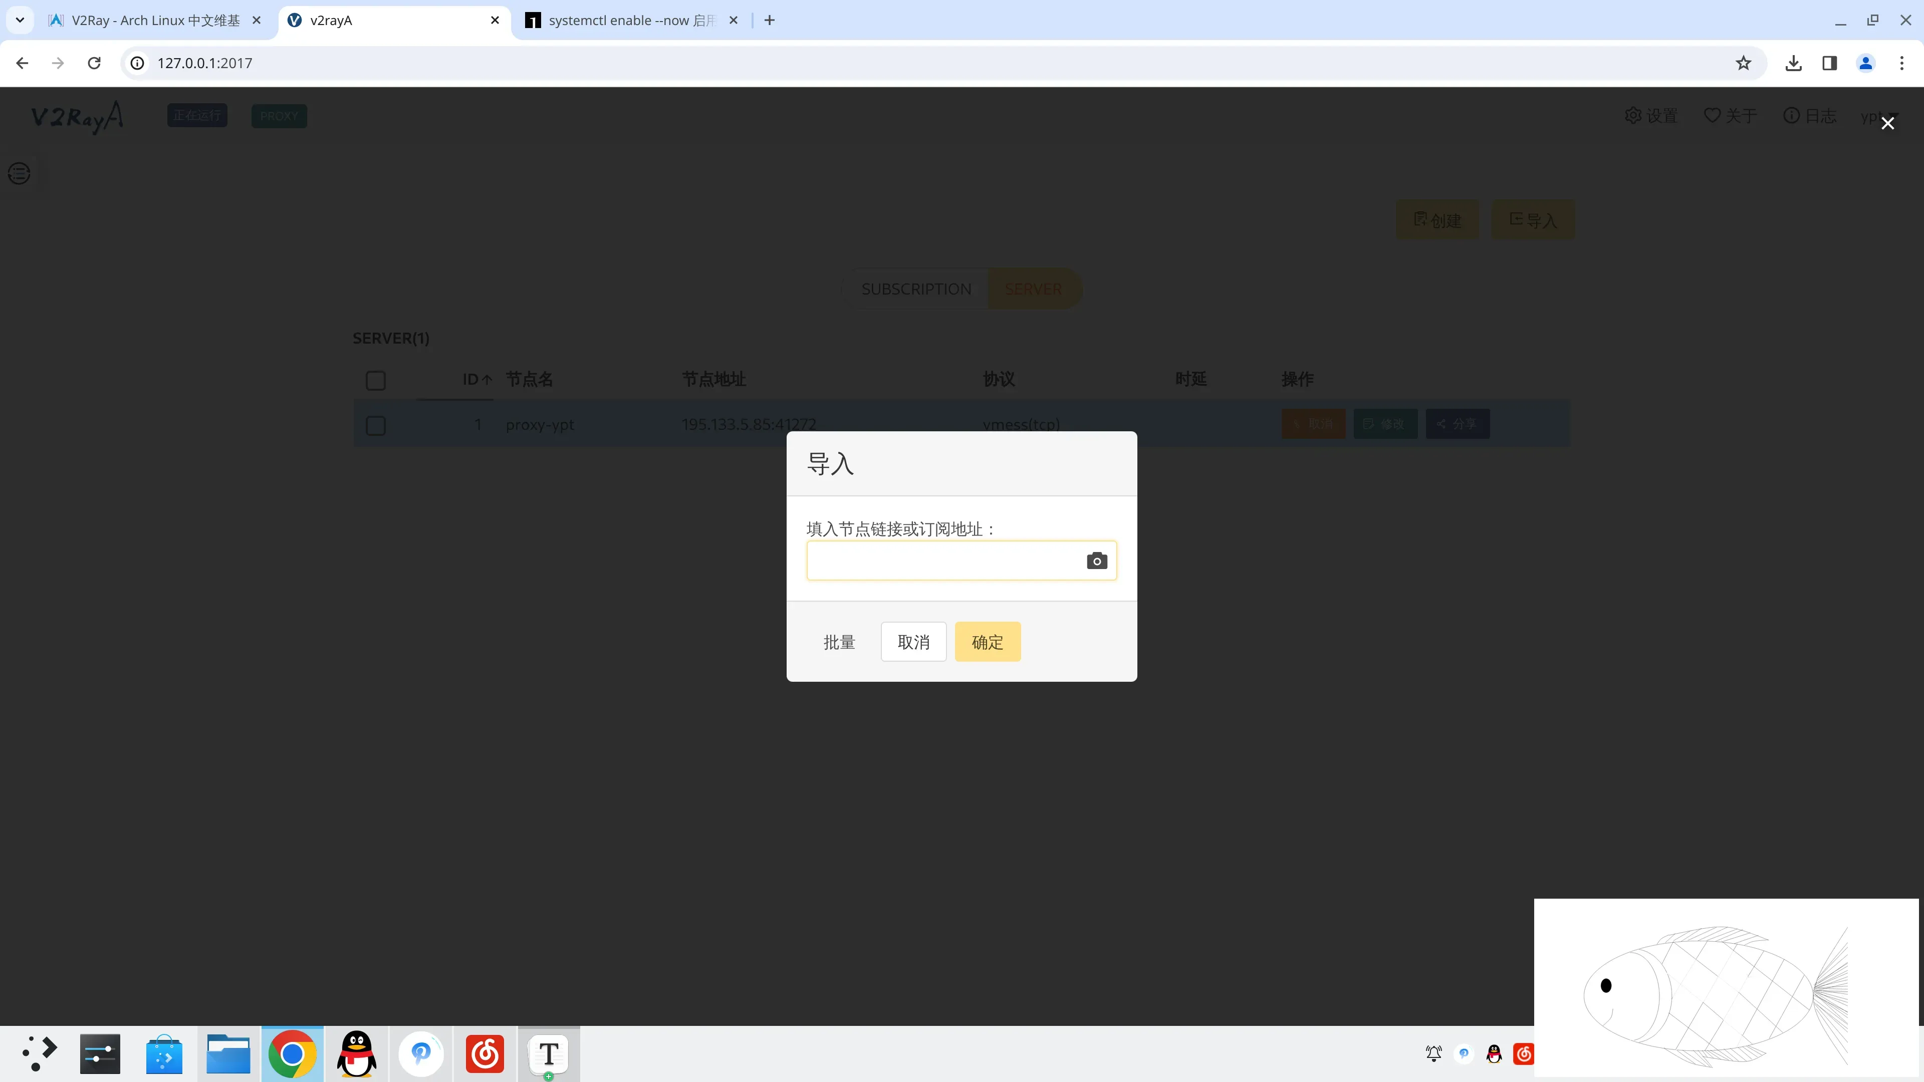The height and width of the screenshot is (1082, 1924).
Task: Click the 批量 batch import button
Action: [x=839, y=642]
